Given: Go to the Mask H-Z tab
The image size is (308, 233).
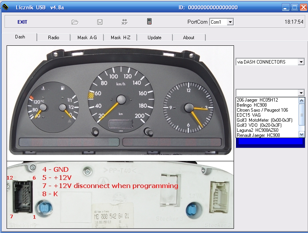Looking at the screenshot, I should (x=120, y=38).
